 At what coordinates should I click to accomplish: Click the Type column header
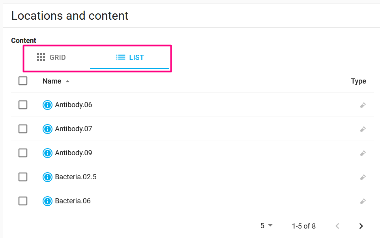(358, 81)
